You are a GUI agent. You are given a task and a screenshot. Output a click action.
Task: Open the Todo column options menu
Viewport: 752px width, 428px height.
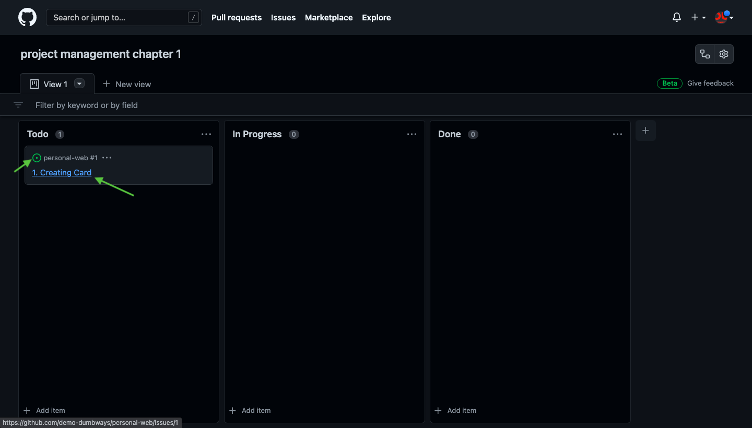(206, 134)
